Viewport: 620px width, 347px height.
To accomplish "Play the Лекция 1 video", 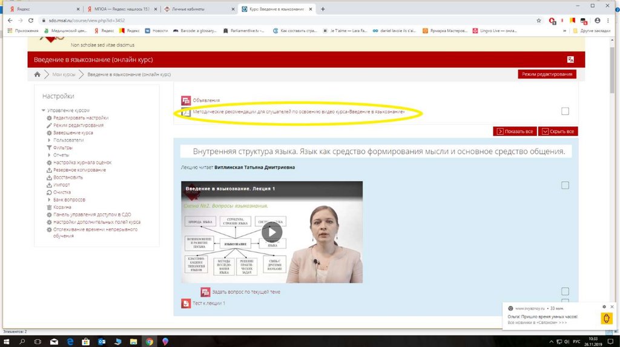I will pos(272,232).
